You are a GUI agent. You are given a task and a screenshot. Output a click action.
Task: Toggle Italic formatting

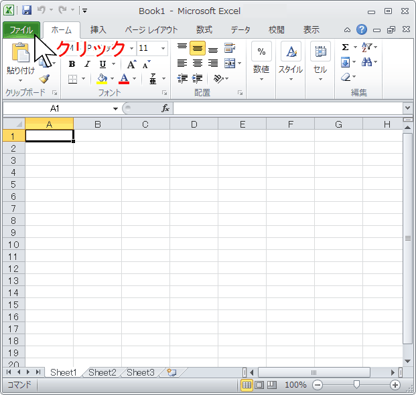pyautogui.click(x=87, y=64)
